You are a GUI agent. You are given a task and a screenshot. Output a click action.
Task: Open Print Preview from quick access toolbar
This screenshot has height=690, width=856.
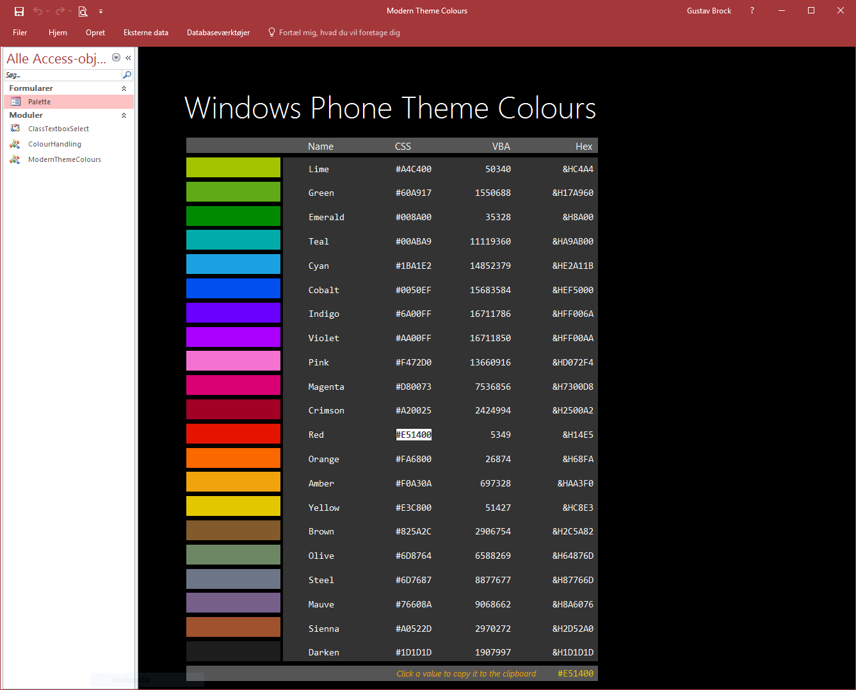pos(83,12)
